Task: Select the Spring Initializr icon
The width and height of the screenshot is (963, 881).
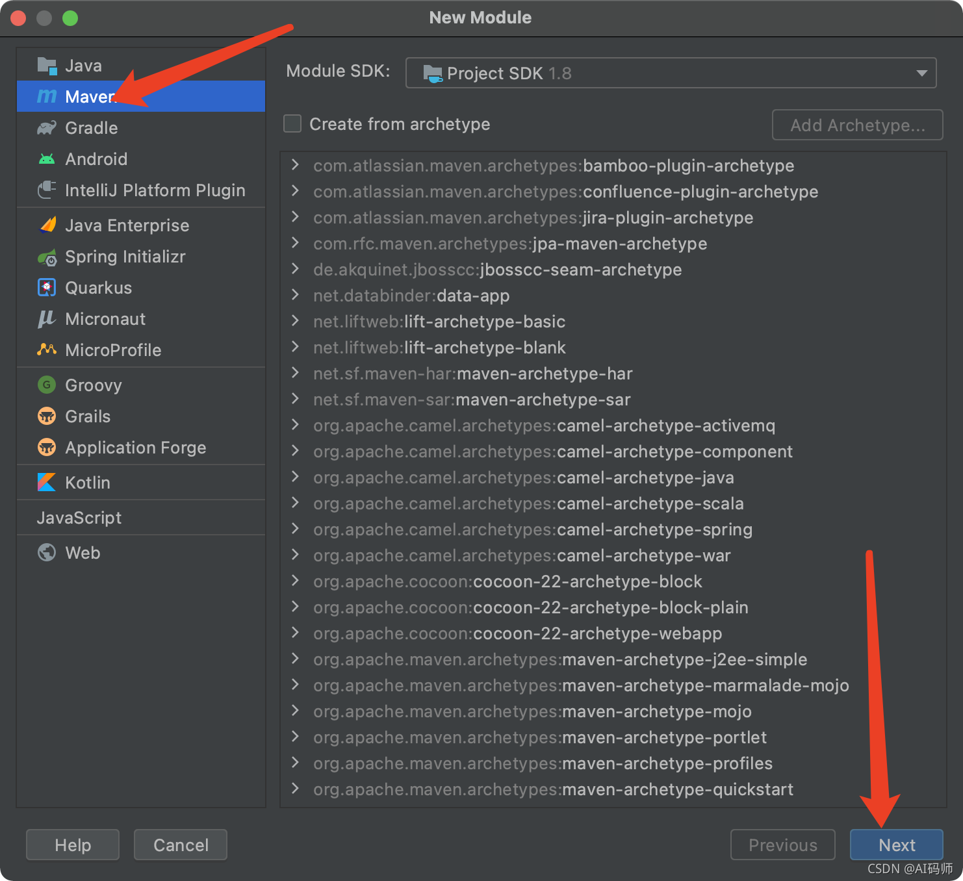Action: click(47, 257)
